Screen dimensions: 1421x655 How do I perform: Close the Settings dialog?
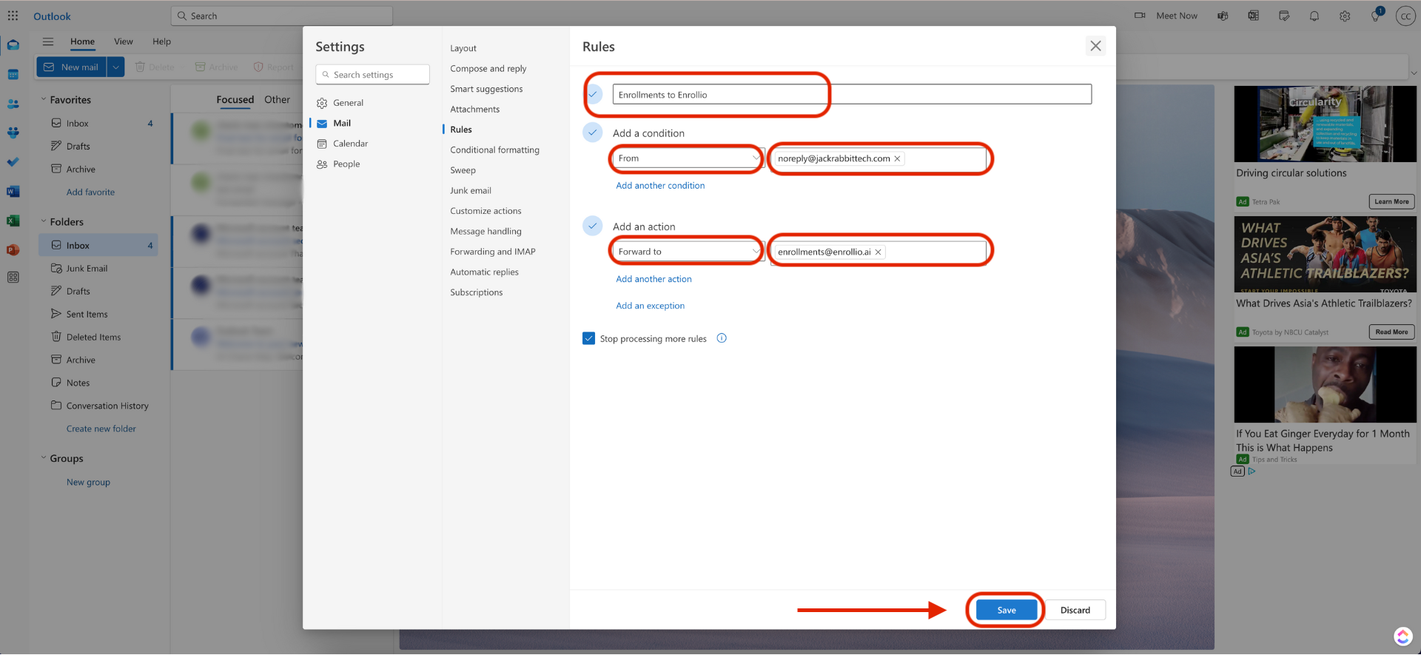[x=1095, y=46]
